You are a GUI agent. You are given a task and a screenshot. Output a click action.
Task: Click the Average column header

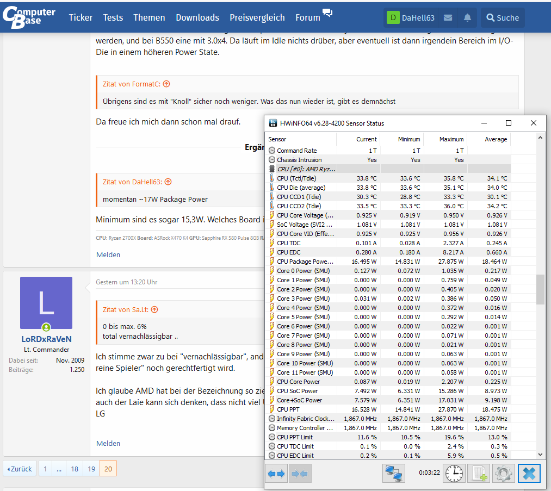point(489,139)
